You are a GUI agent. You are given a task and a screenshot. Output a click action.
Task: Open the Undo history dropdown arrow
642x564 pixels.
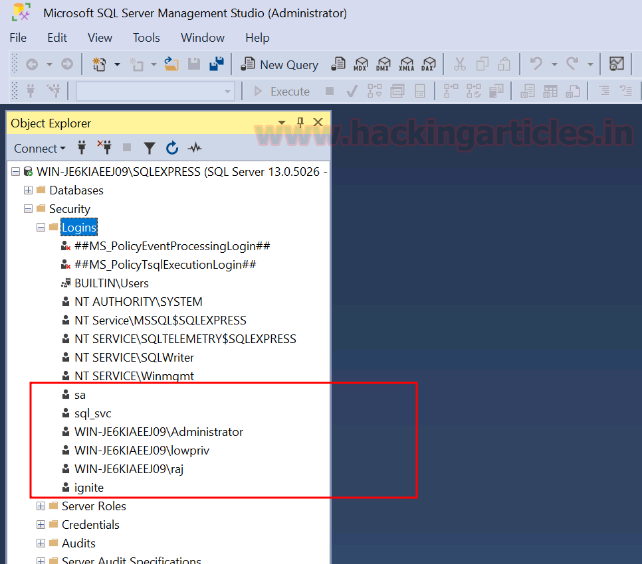tap(554, 64)
